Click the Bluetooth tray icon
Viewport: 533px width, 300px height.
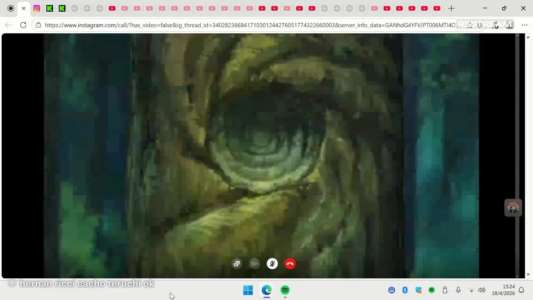(405, 290)
